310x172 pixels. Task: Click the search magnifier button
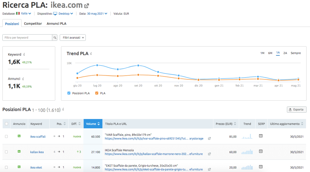pyautogui.click(x=55, y=38)
